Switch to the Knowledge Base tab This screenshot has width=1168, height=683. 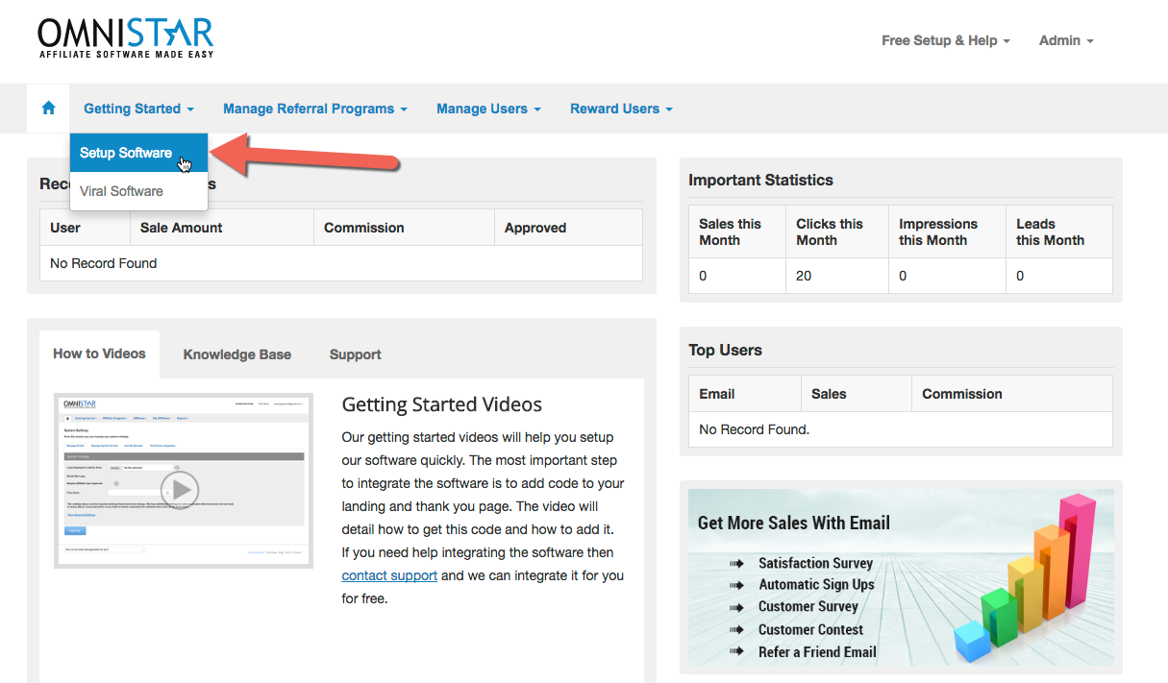click(x=236, y=354)
